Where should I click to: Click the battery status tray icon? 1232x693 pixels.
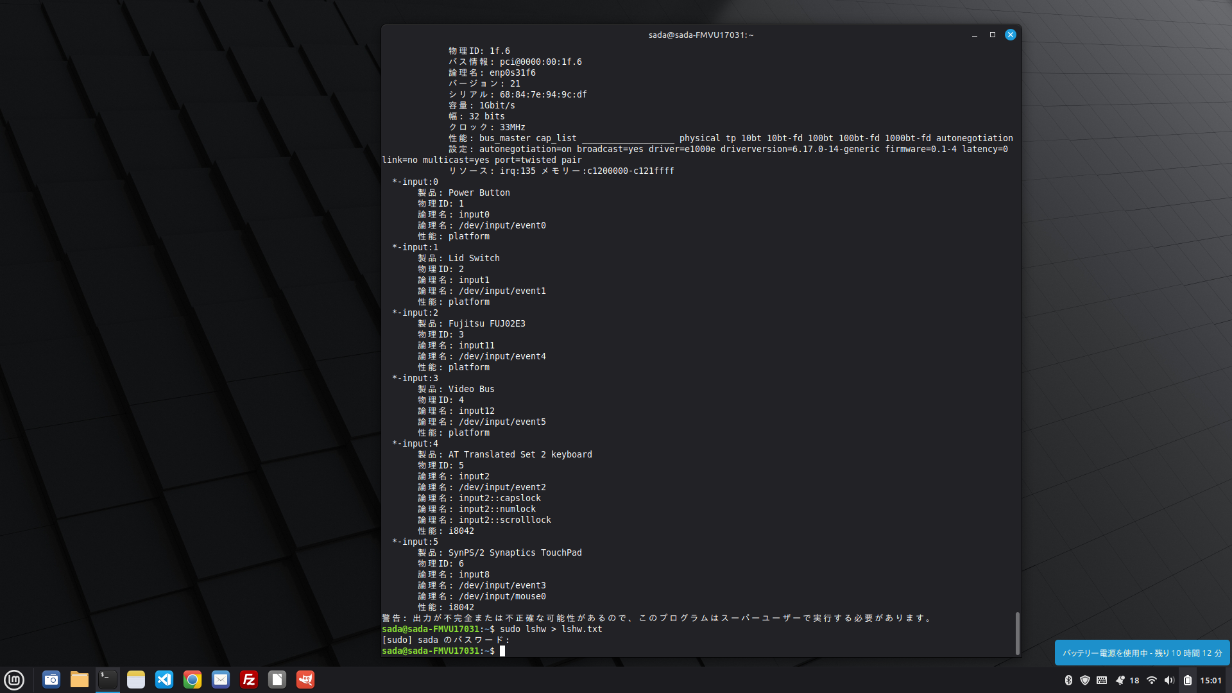pos(1188,680)
